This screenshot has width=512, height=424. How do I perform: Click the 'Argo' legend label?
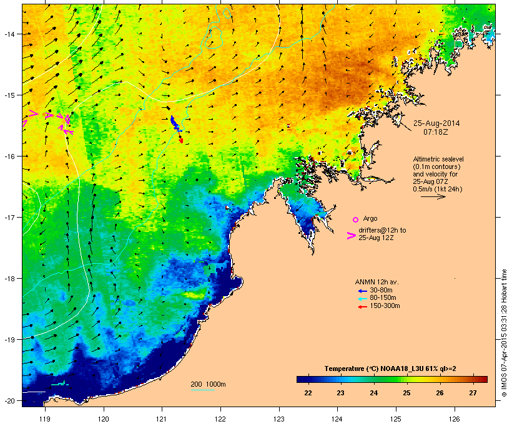click(x=370, y=218)
